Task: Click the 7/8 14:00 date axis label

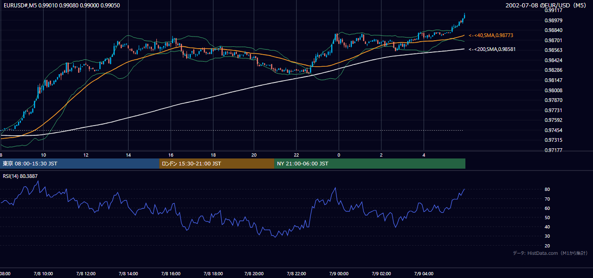Action: pyautogui.click(x=128, y=274)
